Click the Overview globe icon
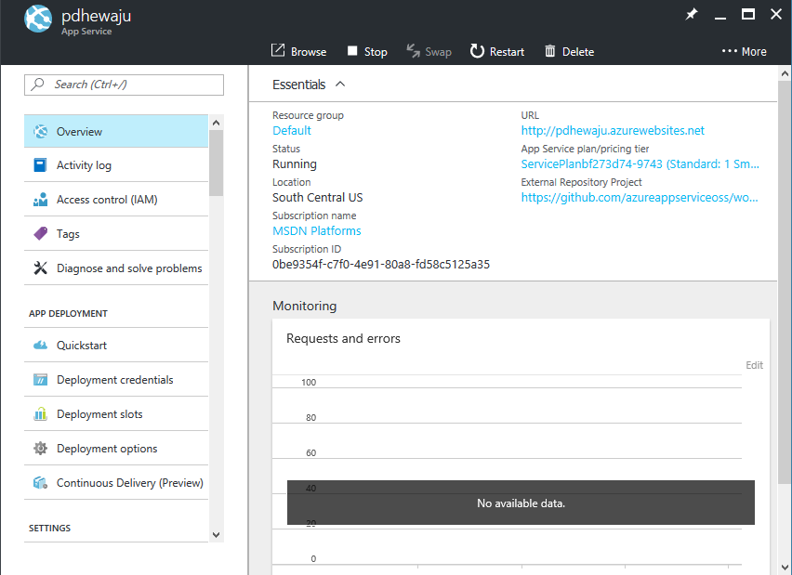The width and height of the screenshot is (792, 575). [40, 131]
